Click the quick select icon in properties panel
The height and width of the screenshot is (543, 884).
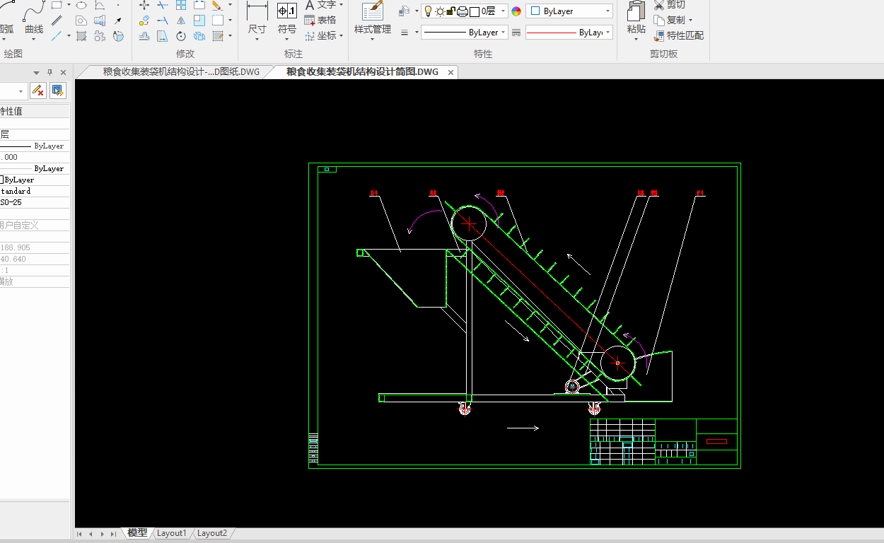(x=57, y=90)
